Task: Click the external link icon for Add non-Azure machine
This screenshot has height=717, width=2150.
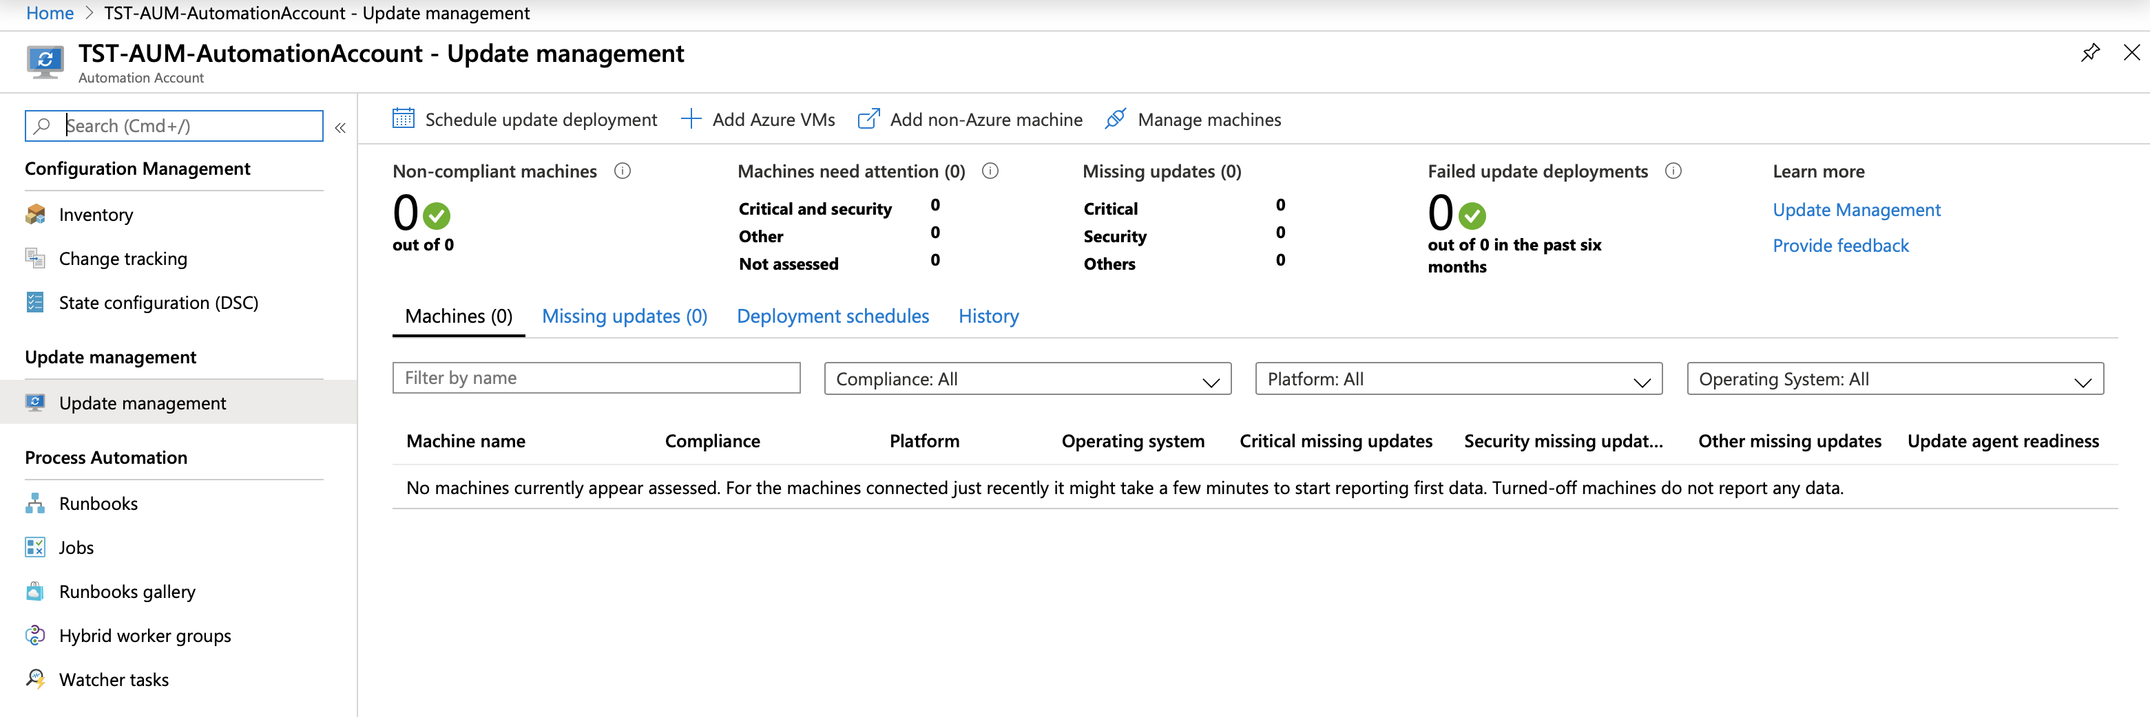Action: click(x=868, y=119)
